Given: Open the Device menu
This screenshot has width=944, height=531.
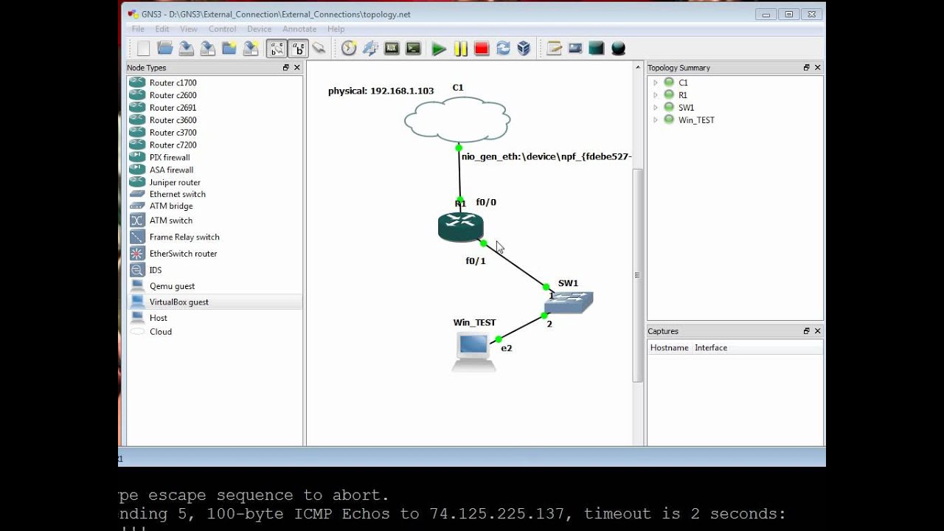Looking at the screenshot, I should click(259, 29).
